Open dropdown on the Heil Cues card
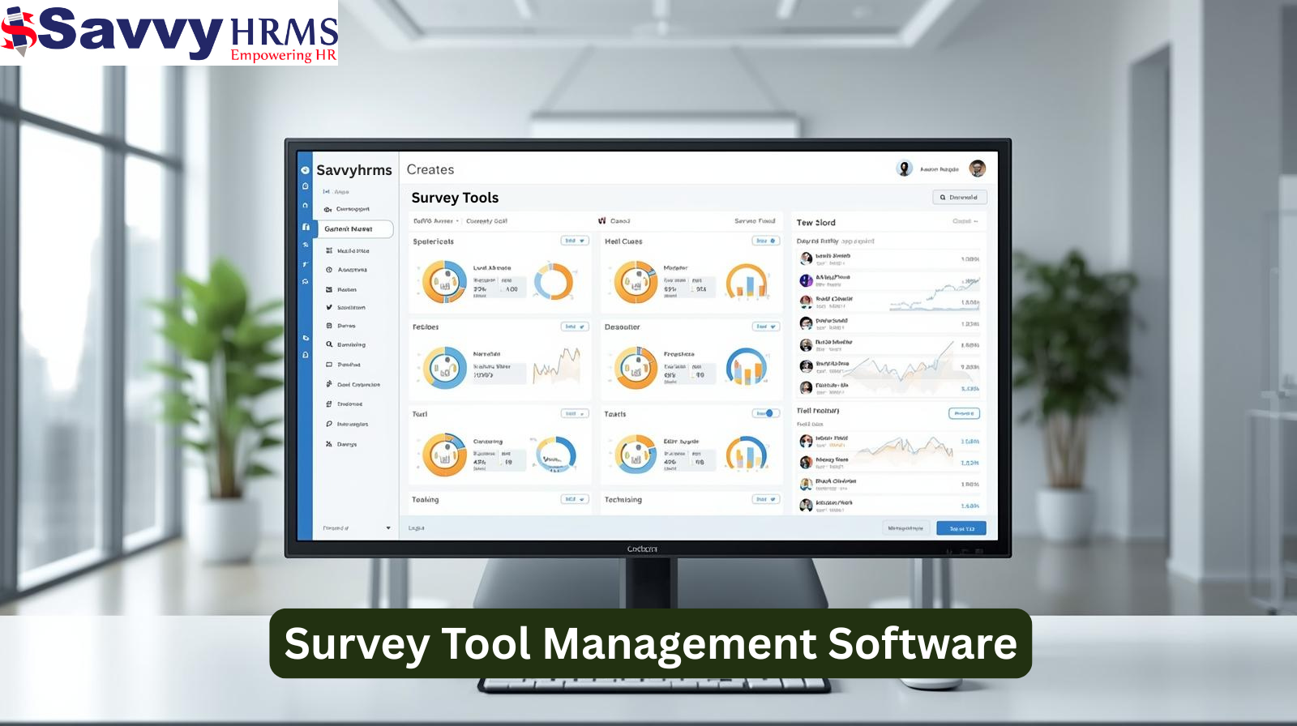The height and width of the screenshot is (726, 1297). (x=766, y=241)
